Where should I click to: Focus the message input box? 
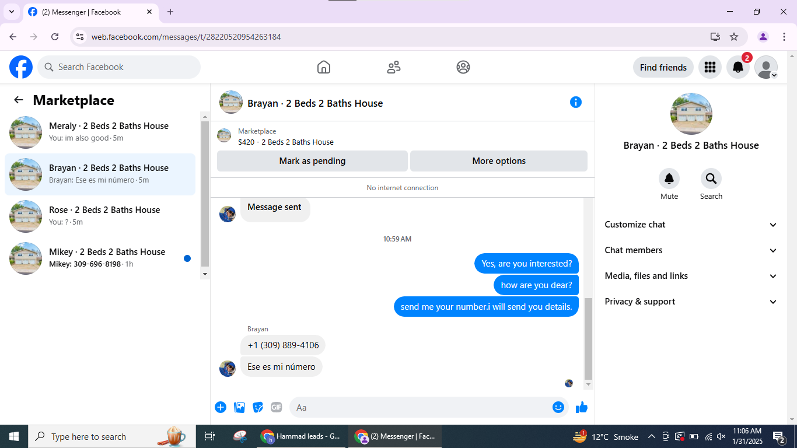pyautogui.click(x=429, y=407)
